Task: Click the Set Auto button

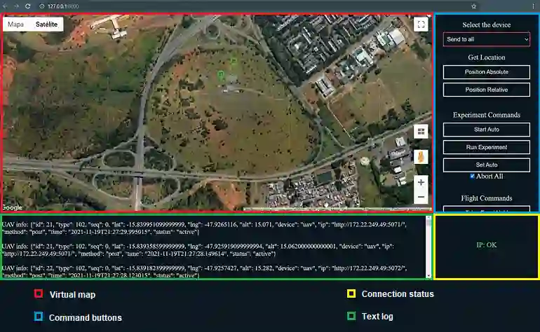Action: [x=486, y=165]
